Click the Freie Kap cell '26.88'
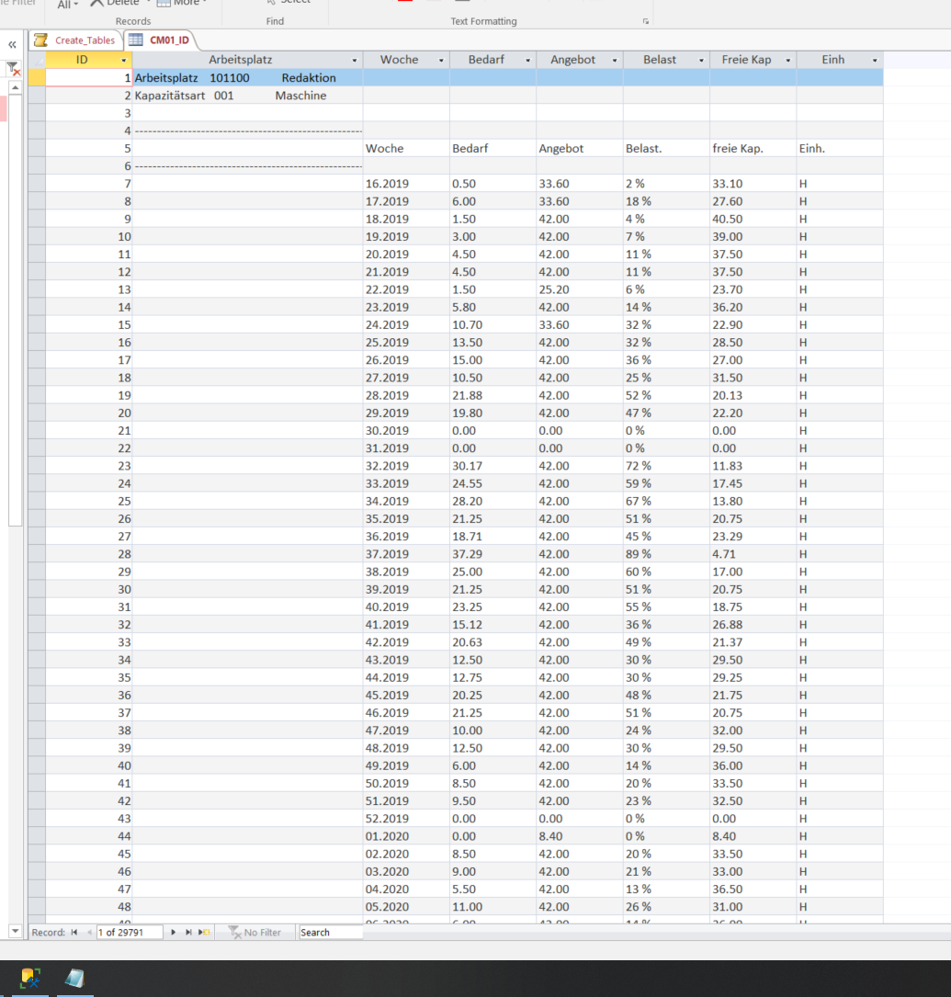Viewport: 951px width, 997px height. 753,625
